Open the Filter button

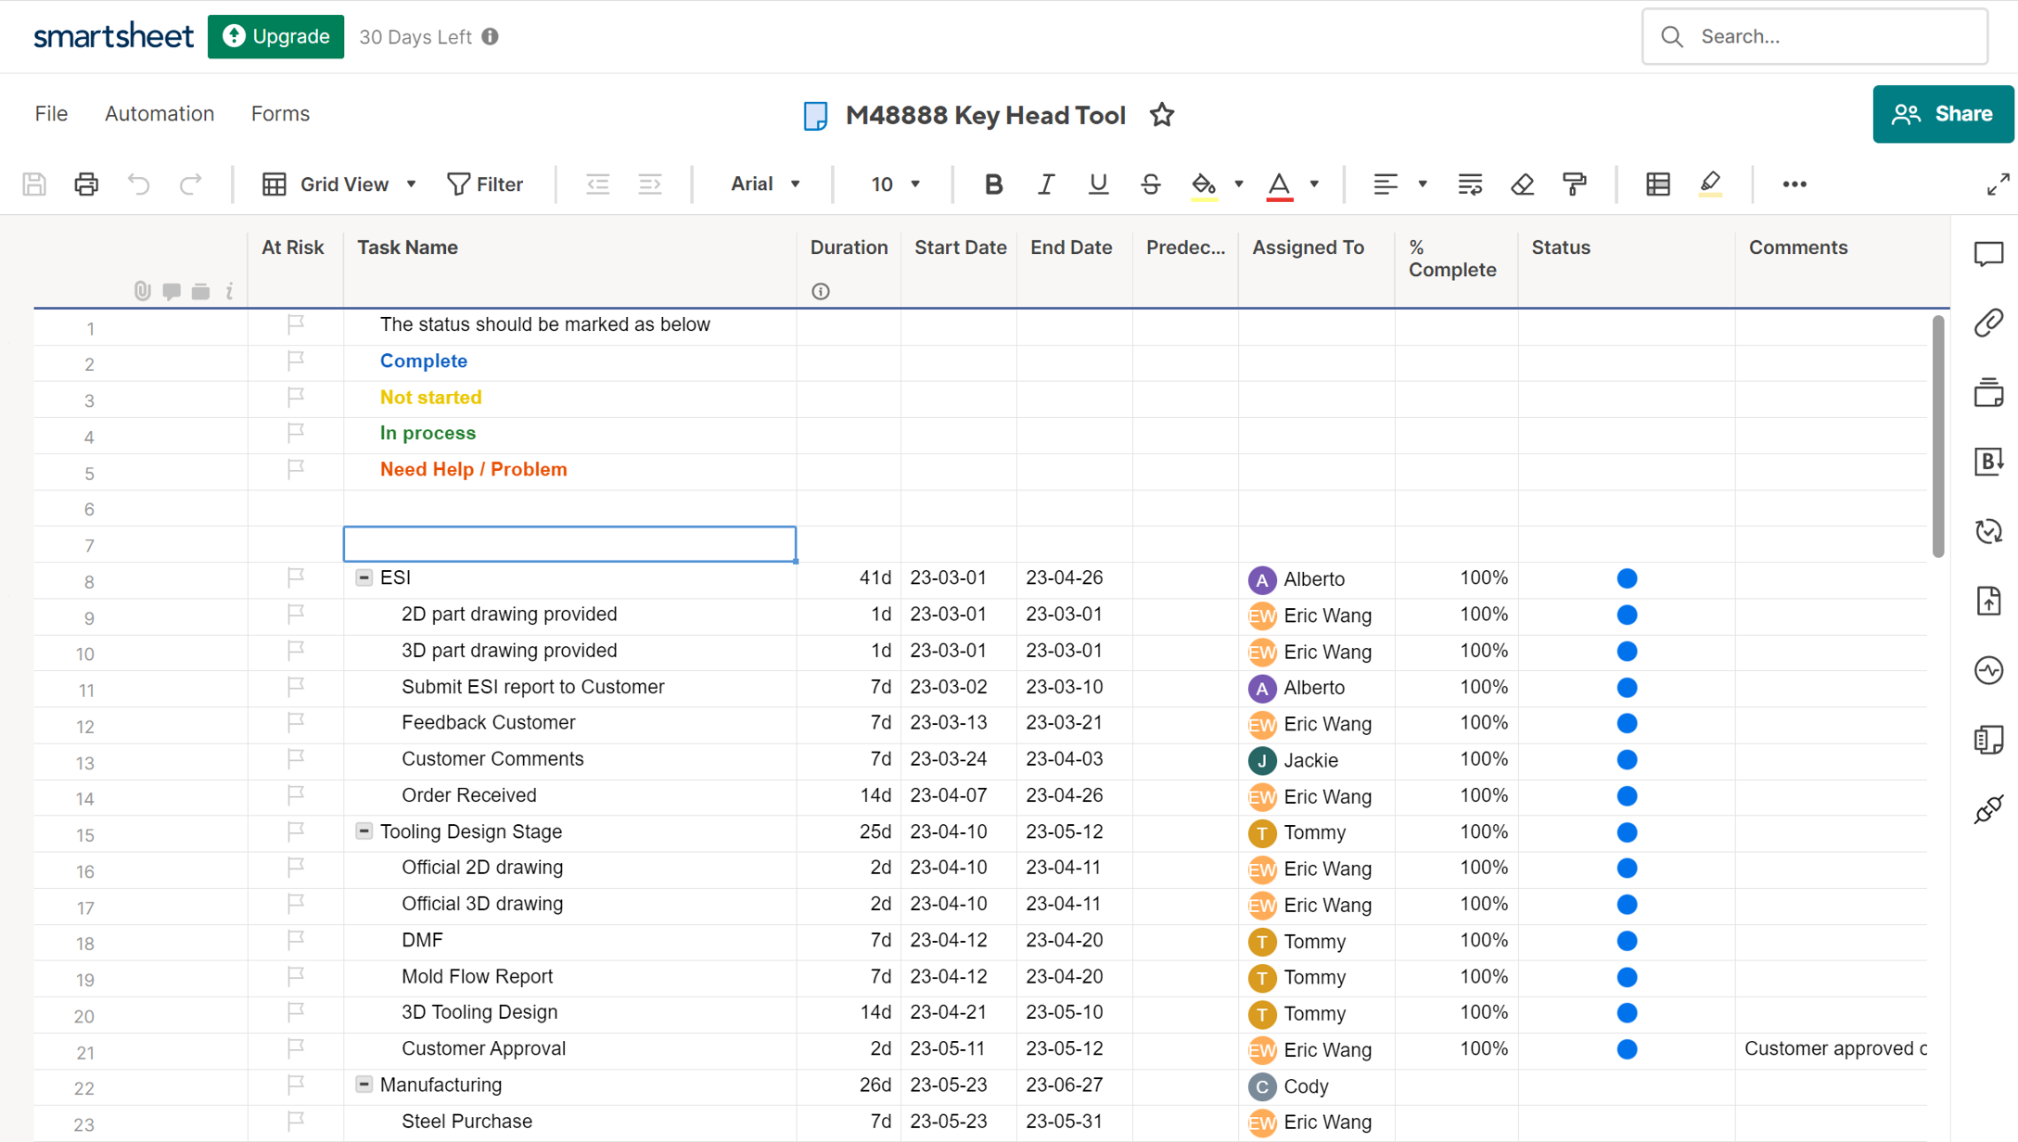tap(484, 184)
